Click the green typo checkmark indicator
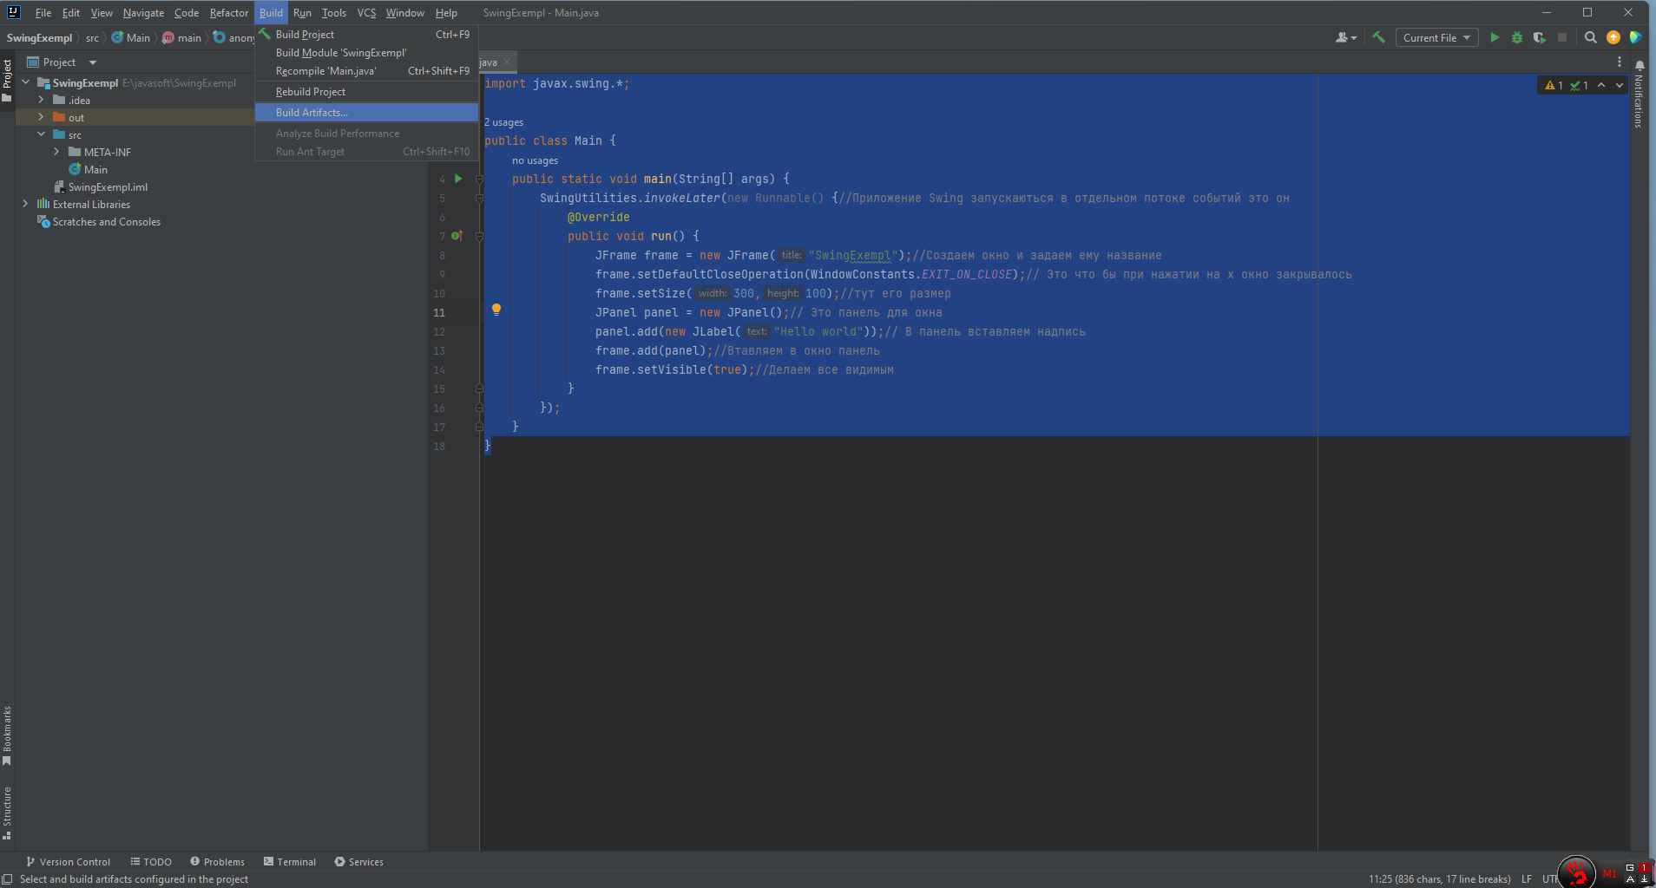 (x=1580, y=85)
